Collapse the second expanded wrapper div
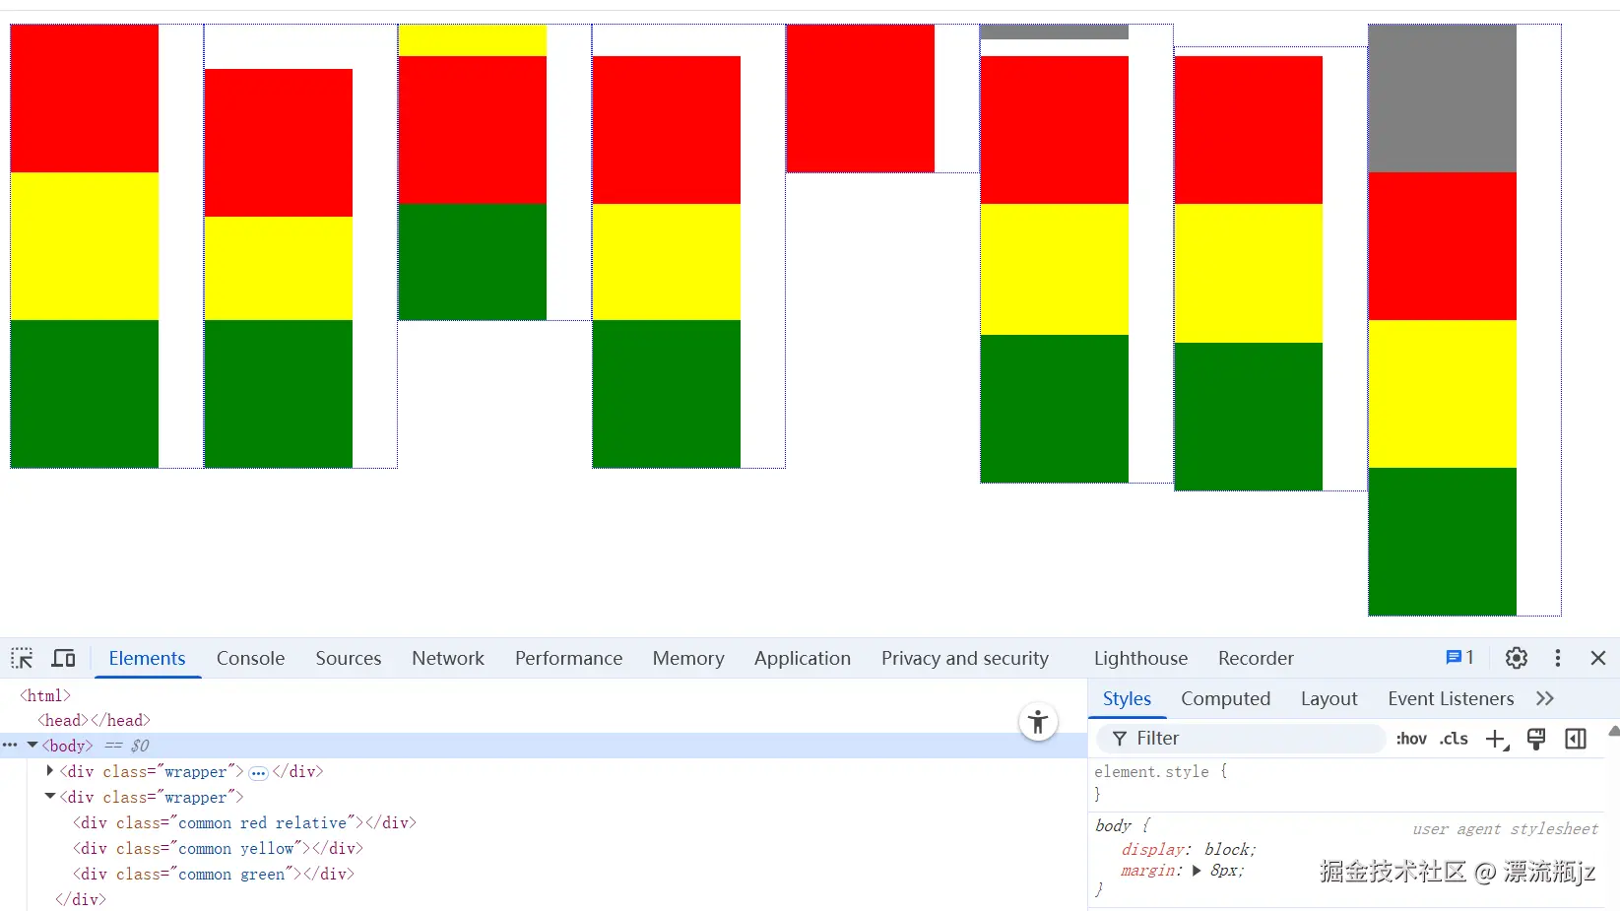Screen dimensions: 1620x911 pos(50,797)
